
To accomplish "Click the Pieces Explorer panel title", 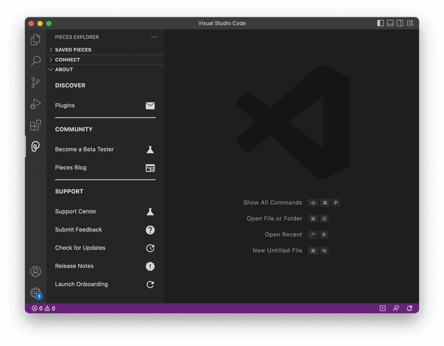I will point(77,37).
